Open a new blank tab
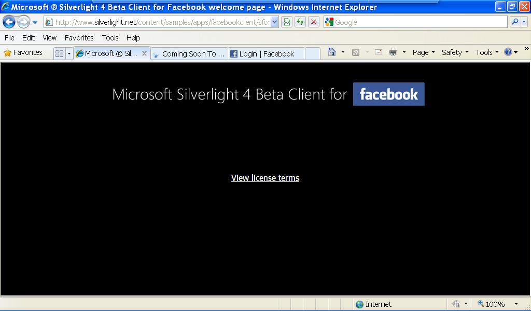This screenshot has width=531, height=311. [313, 54]
